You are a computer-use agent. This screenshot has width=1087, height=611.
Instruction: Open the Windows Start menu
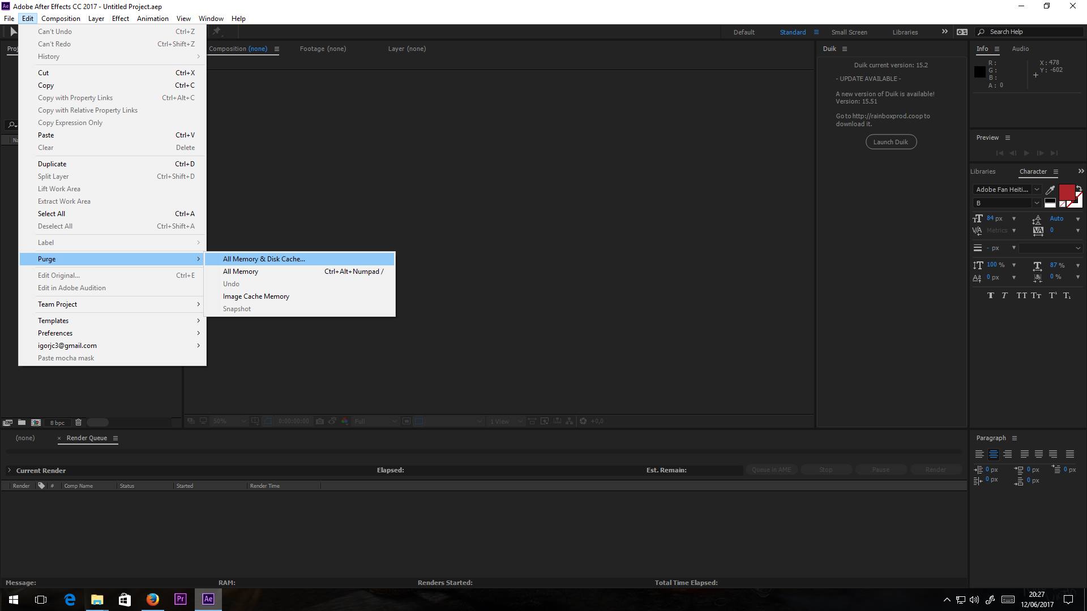click(14, 599)
